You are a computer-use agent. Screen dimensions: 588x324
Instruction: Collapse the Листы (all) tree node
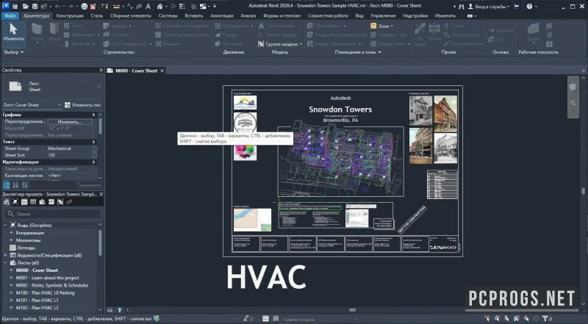pos(5,263)
